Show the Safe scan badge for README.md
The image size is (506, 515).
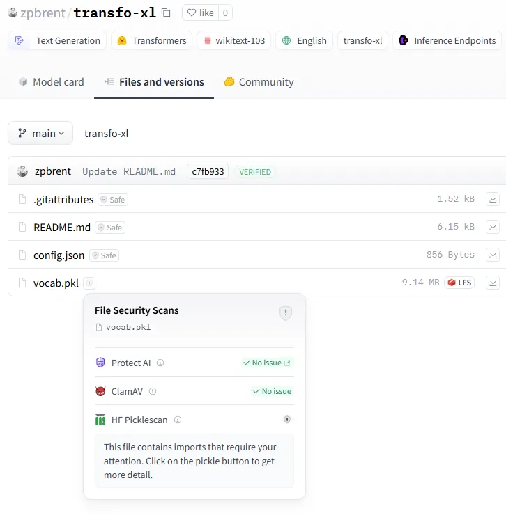click(x=110, y=228)
